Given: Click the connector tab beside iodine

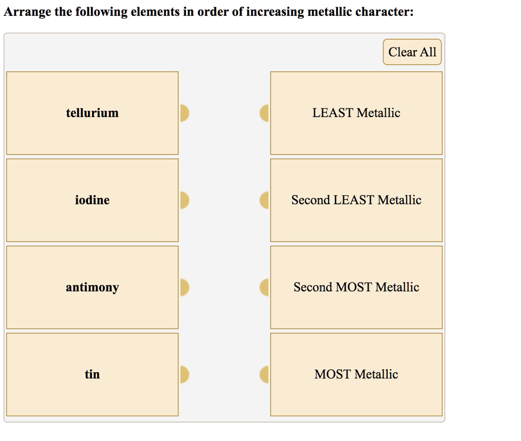Looking at the screenshot, I should point(186,200).
